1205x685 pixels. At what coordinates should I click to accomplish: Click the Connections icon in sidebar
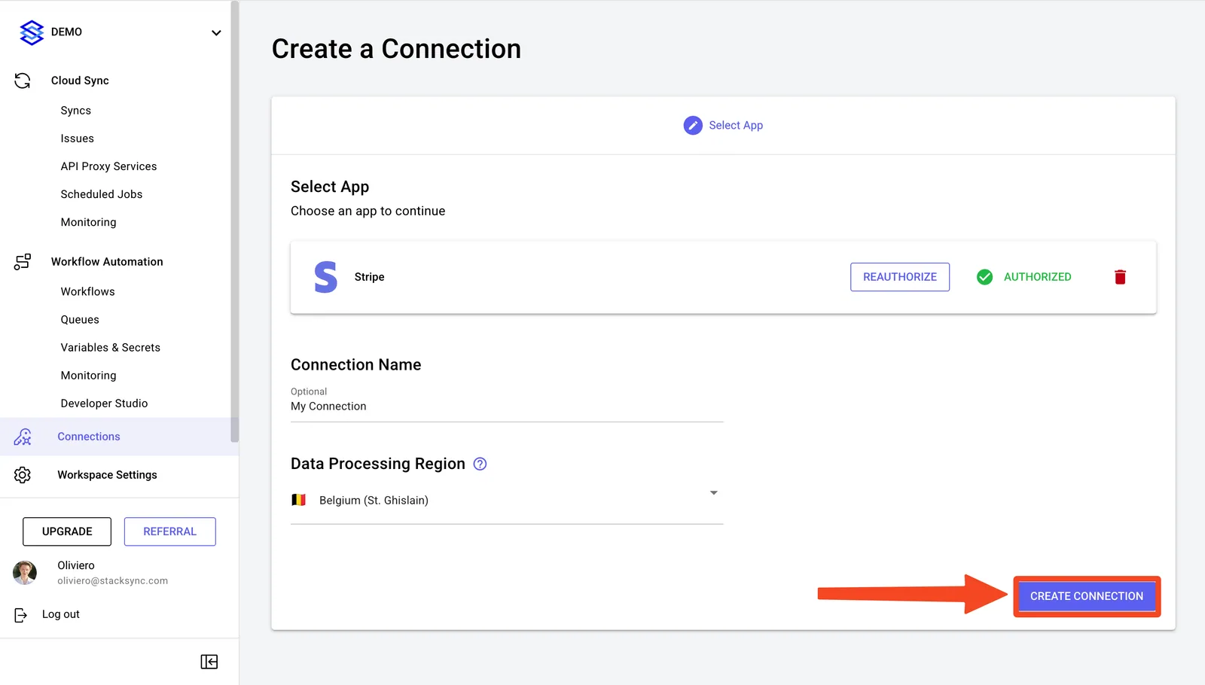[x=23, y=437]
